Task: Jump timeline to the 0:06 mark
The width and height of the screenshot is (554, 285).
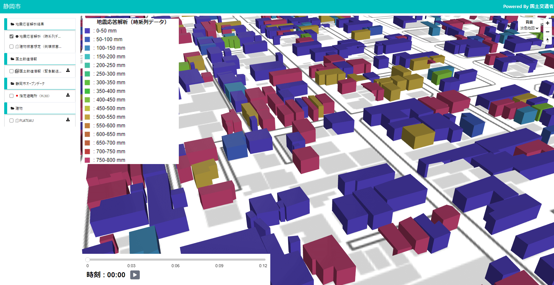Action: [175, 266]
